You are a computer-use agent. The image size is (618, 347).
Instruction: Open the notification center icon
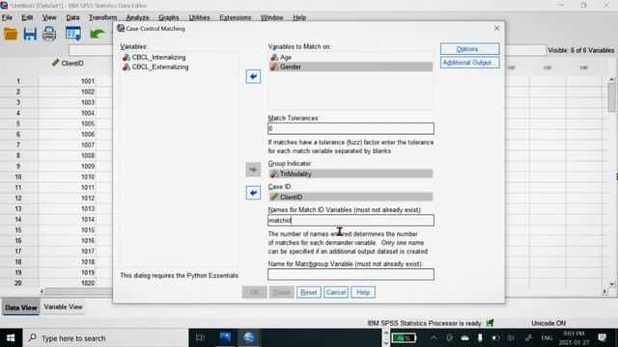[602, 338]
